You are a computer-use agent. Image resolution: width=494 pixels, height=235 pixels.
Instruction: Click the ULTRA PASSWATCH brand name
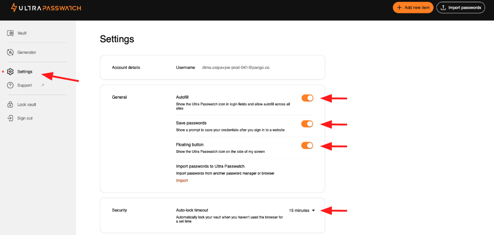50,8
